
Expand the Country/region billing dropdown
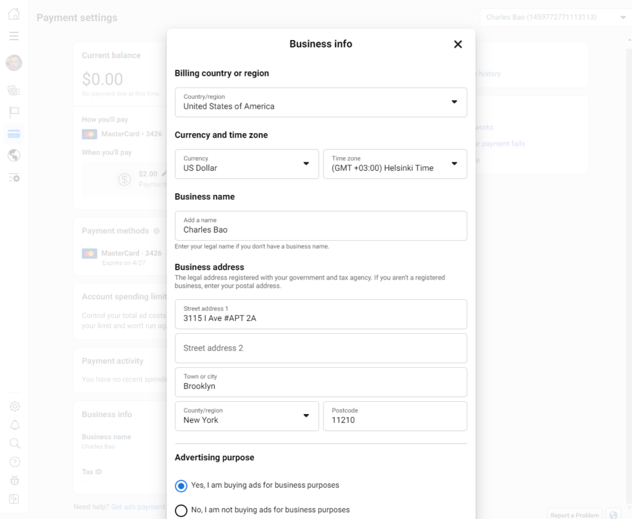(320, 102)
